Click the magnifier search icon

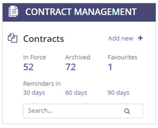point(127,111)
